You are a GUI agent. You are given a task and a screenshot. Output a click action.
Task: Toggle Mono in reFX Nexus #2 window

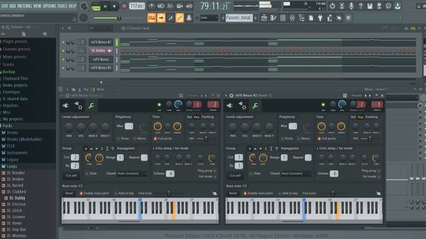pos(304,139)
